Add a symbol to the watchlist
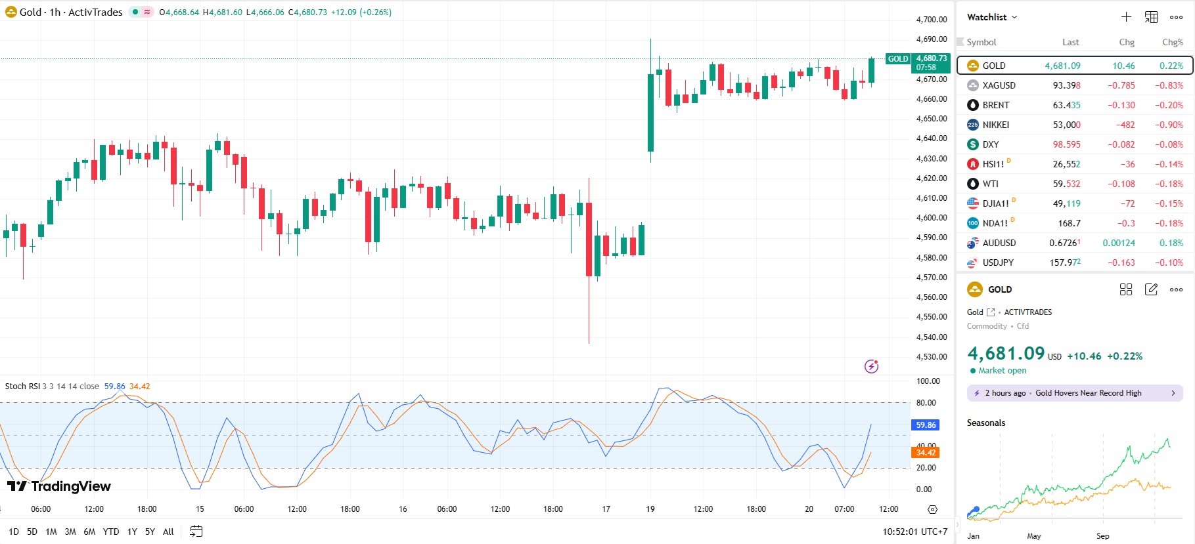Viewport: 1195px width, 544px height. pyautogui.click(x=1126, y=17)
